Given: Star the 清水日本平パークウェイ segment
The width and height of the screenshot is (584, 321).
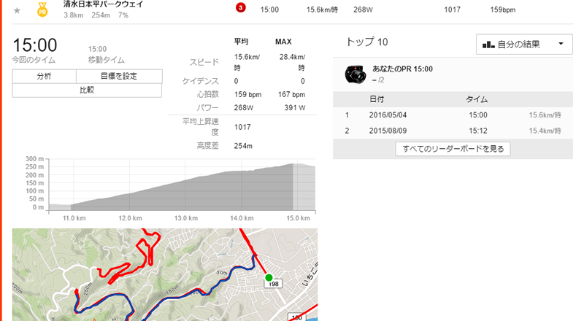Looking at the screenshot, I should pos(17,11).
